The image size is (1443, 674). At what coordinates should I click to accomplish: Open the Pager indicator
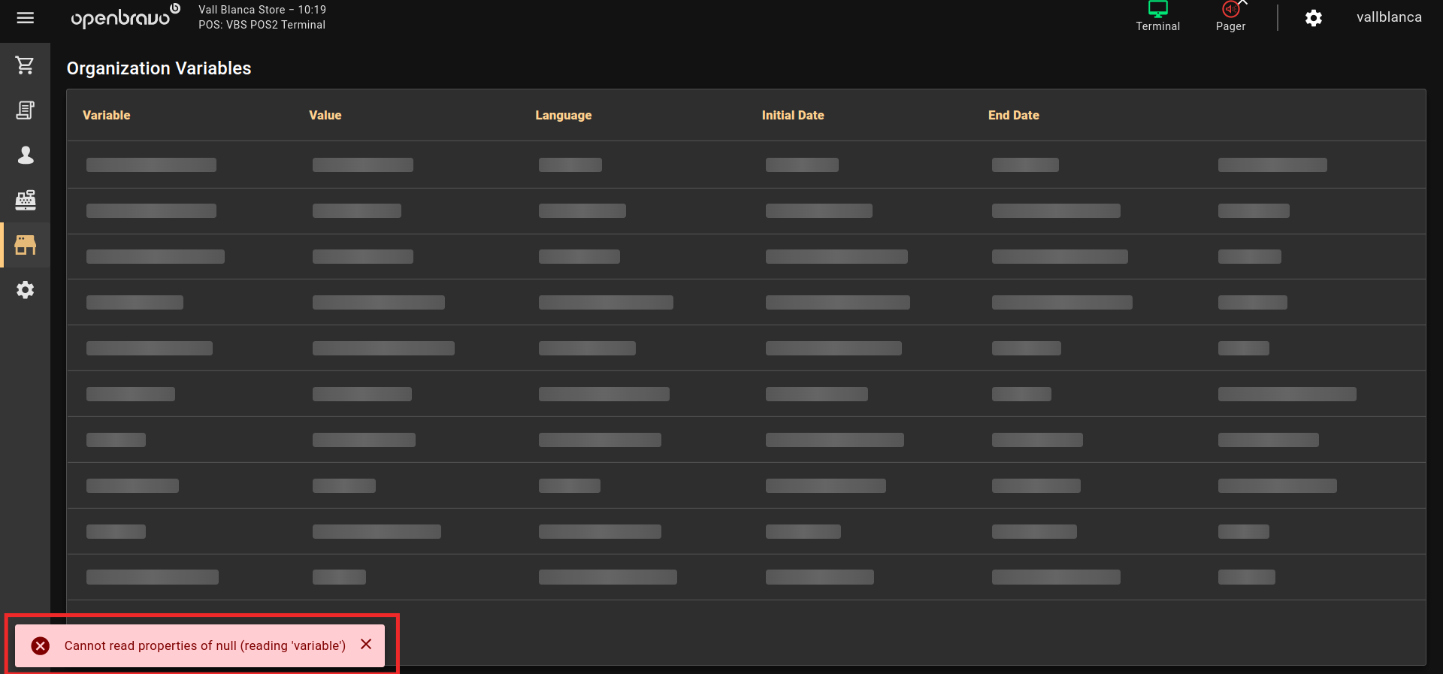(1230, 17)
